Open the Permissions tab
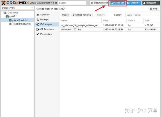Image resolution: width=161 pixels, height=117 pixels. point(47,34)
